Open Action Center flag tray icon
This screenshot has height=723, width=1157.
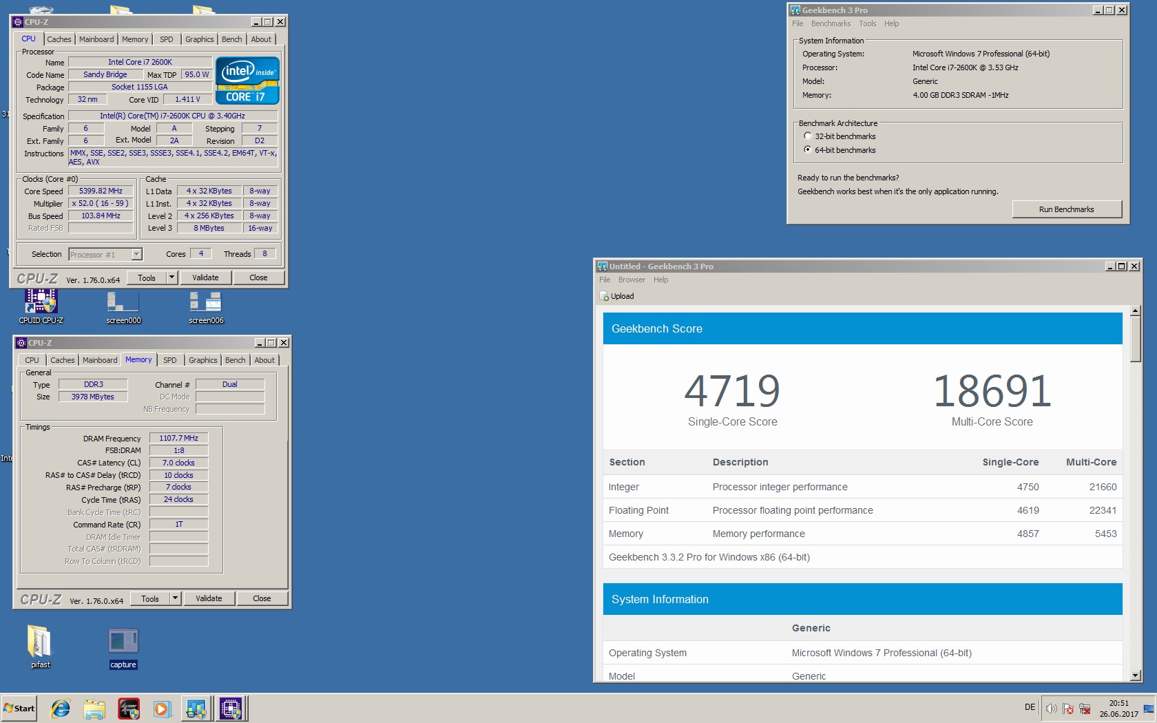pyautogui.click(x=1067, y=709)
